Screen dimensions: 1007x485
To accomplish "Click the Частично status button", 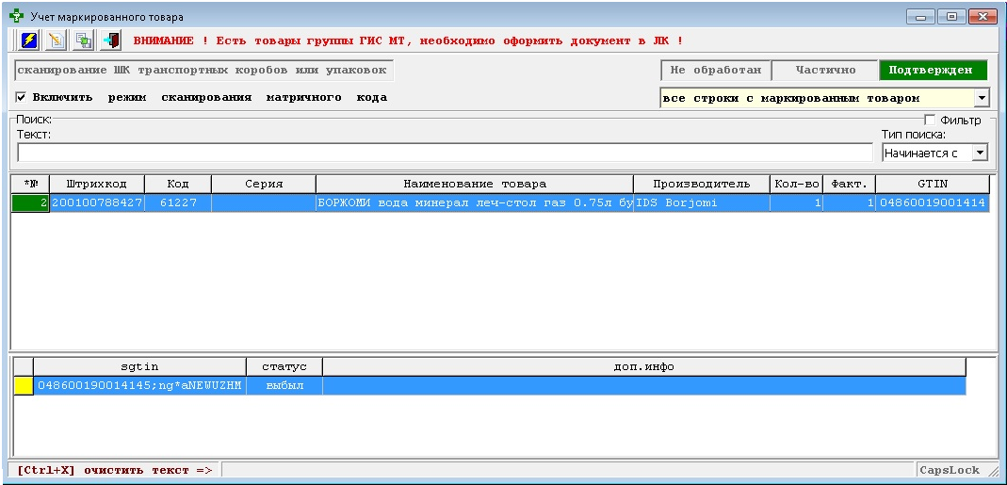I will click(x=824, y=71).
